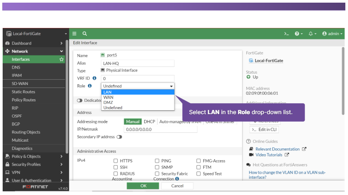Toggle the hamburger menu icon
This screenshot has height=195, width=348.
coord(75,34)
